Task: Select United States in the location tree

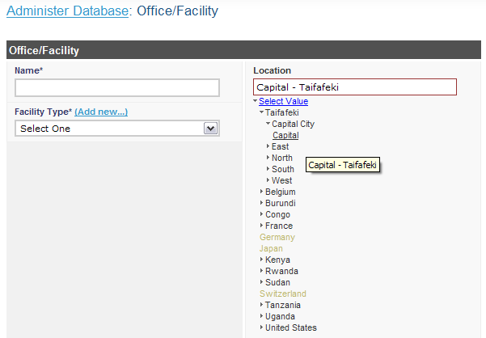Action: (290, 327)
